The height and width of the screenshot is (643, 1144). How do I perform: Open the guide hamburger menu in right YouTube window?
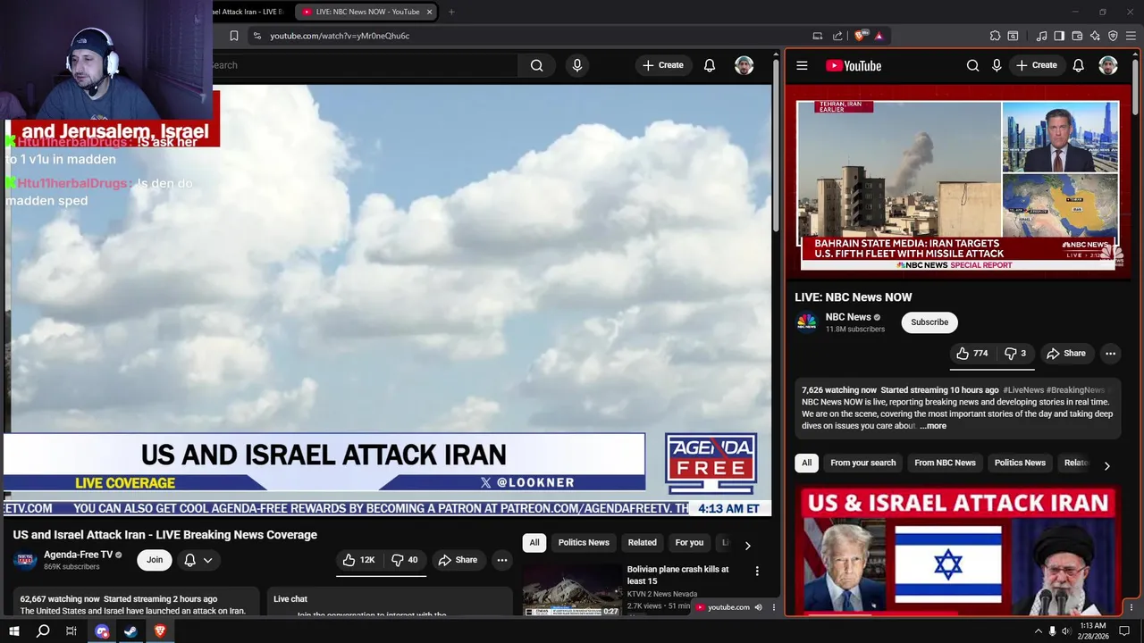(x=802, y=65)
